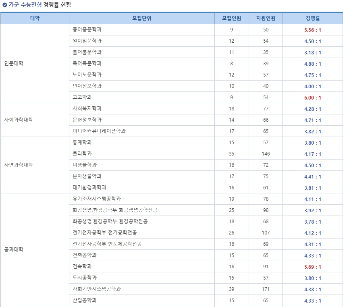Screen dimensions: 343x307
Task: Click the 대학 column header
Action: click(35, 18)
